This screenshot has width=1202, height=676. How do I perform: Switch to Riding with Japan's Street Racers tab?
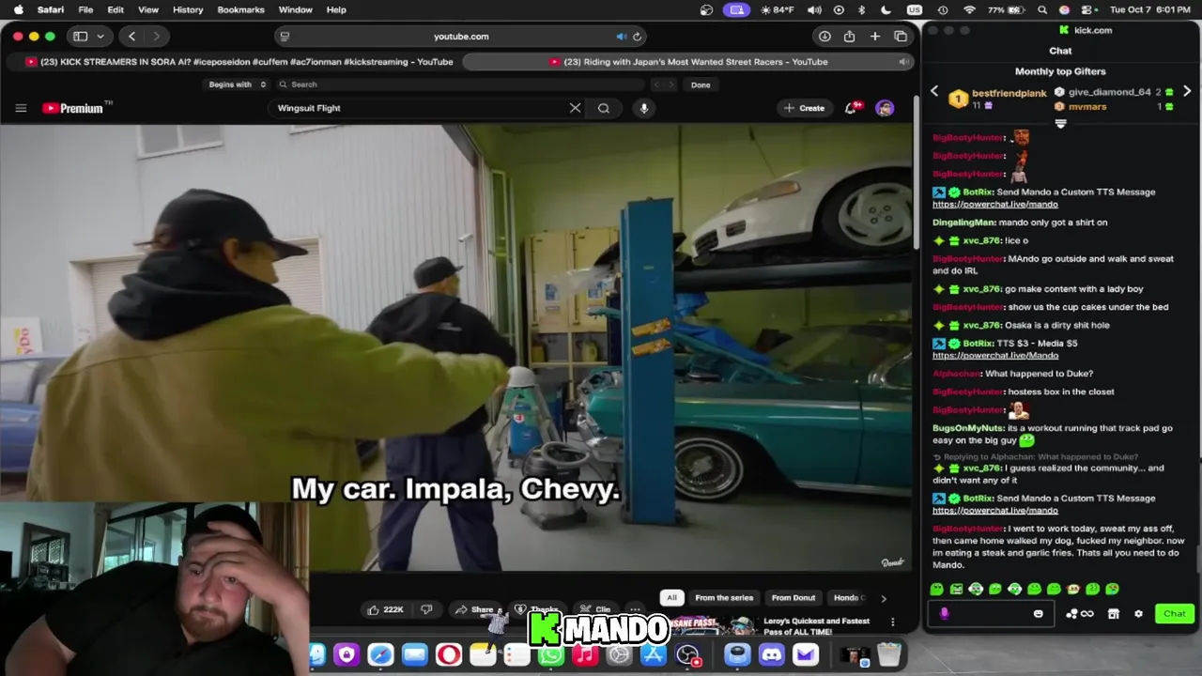coord(688,62)
